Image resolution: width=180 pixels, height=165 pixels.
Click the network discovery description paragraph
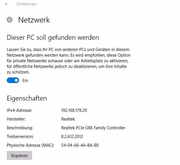69,61
